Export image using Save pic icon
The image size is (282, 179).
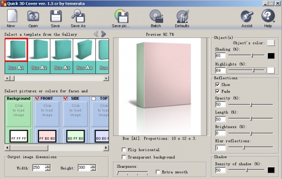tap(121, 16)
